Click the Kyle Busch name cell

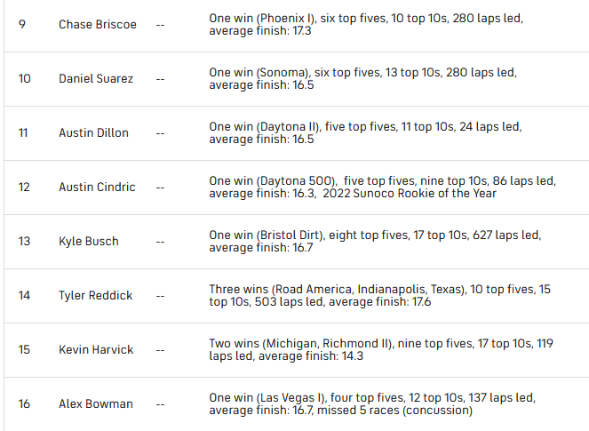(x=89, y=241)
